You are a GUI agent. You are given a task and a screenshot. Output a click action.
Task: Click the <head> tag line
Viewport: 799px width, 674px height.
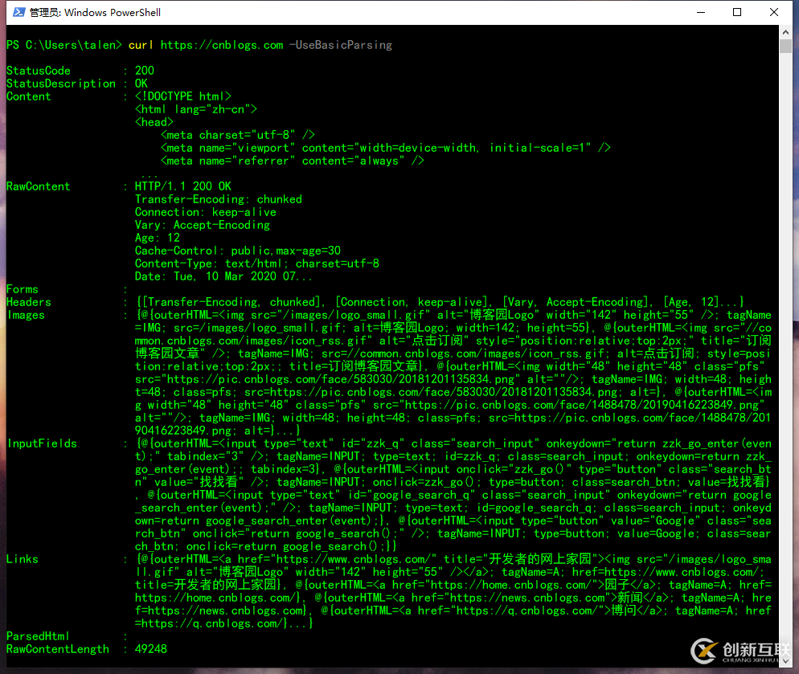click(x=154, y=122)
